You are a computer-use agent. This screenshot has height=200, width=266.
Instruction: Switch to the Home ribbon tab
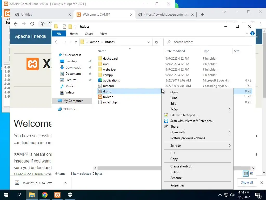(74, 34)
